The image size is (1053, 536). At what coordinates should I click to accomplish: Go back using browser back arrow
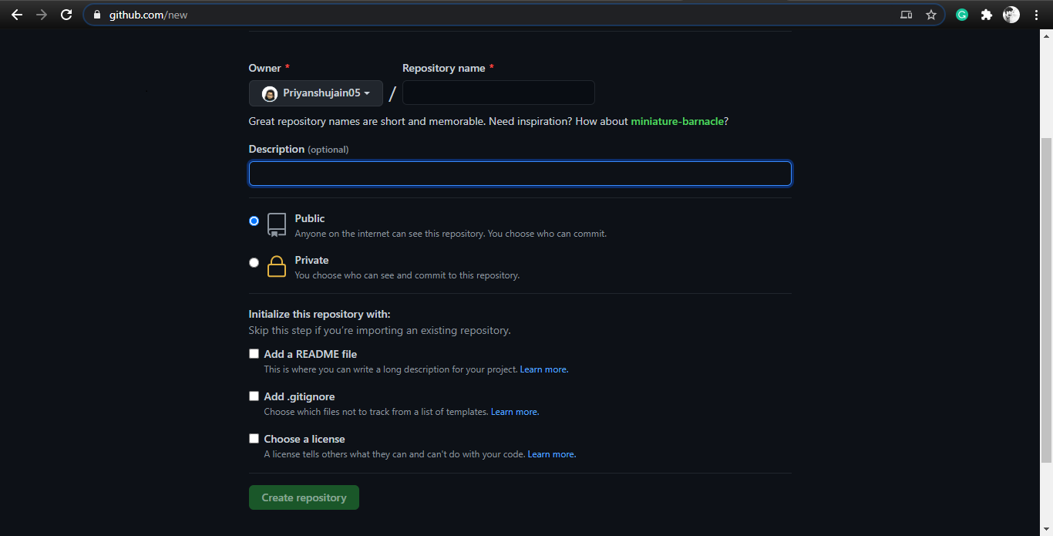17,15
